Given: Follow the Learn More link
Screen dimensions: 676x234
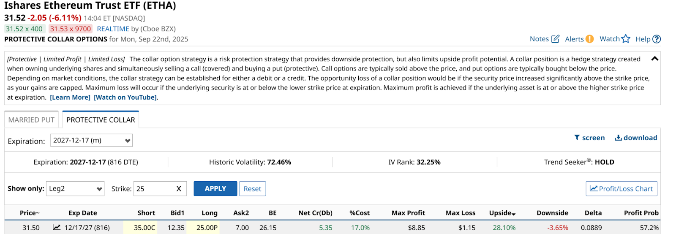Looking at the screenshot, I should (70, 97).
